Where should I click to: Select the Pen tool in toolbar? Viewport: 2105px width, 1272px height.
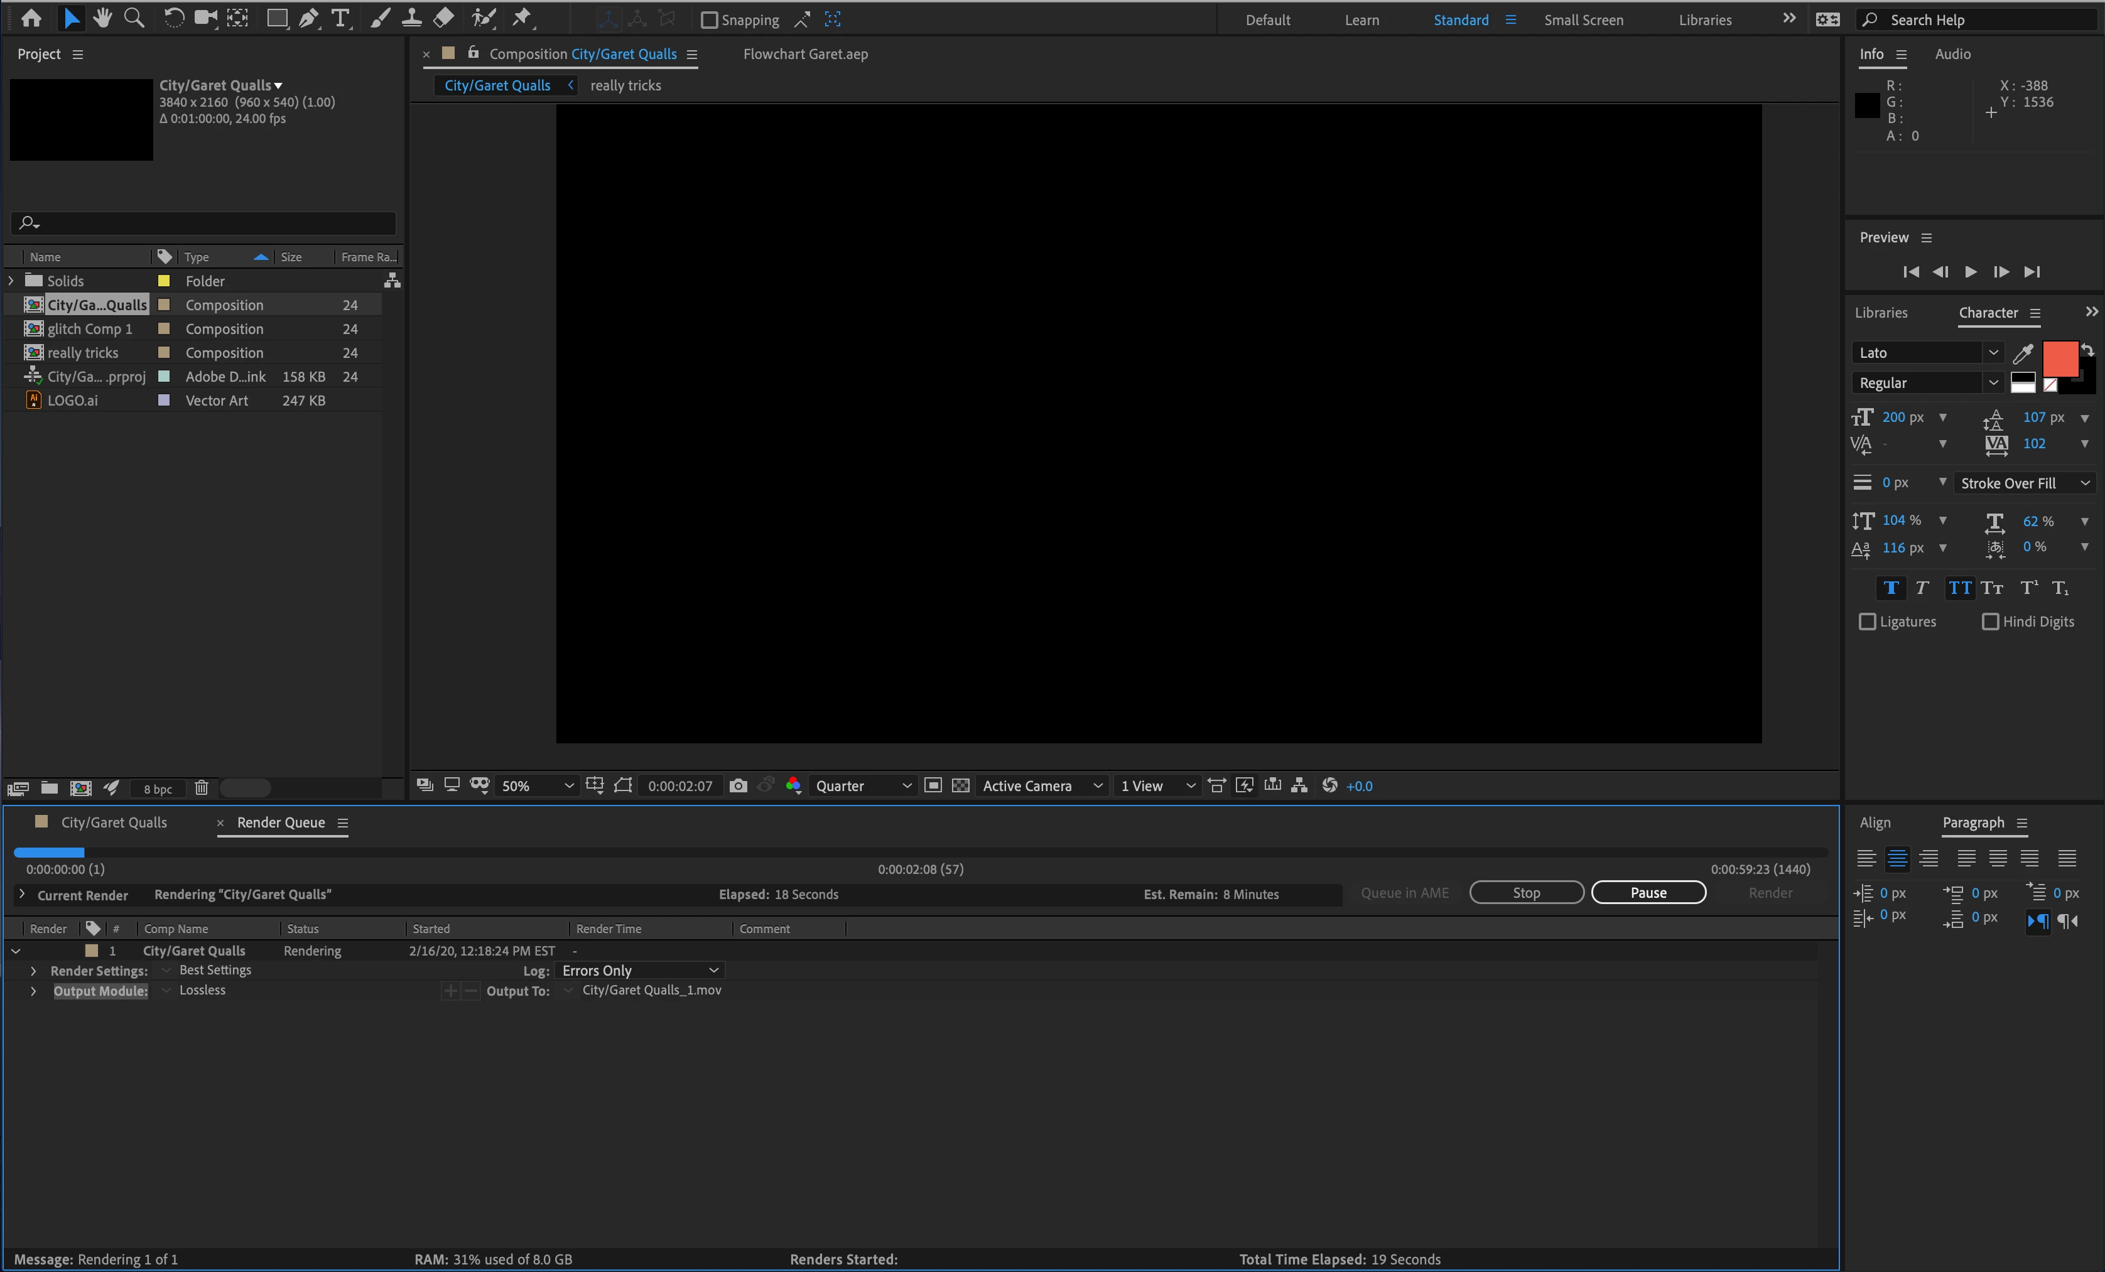tap(308, 18)
